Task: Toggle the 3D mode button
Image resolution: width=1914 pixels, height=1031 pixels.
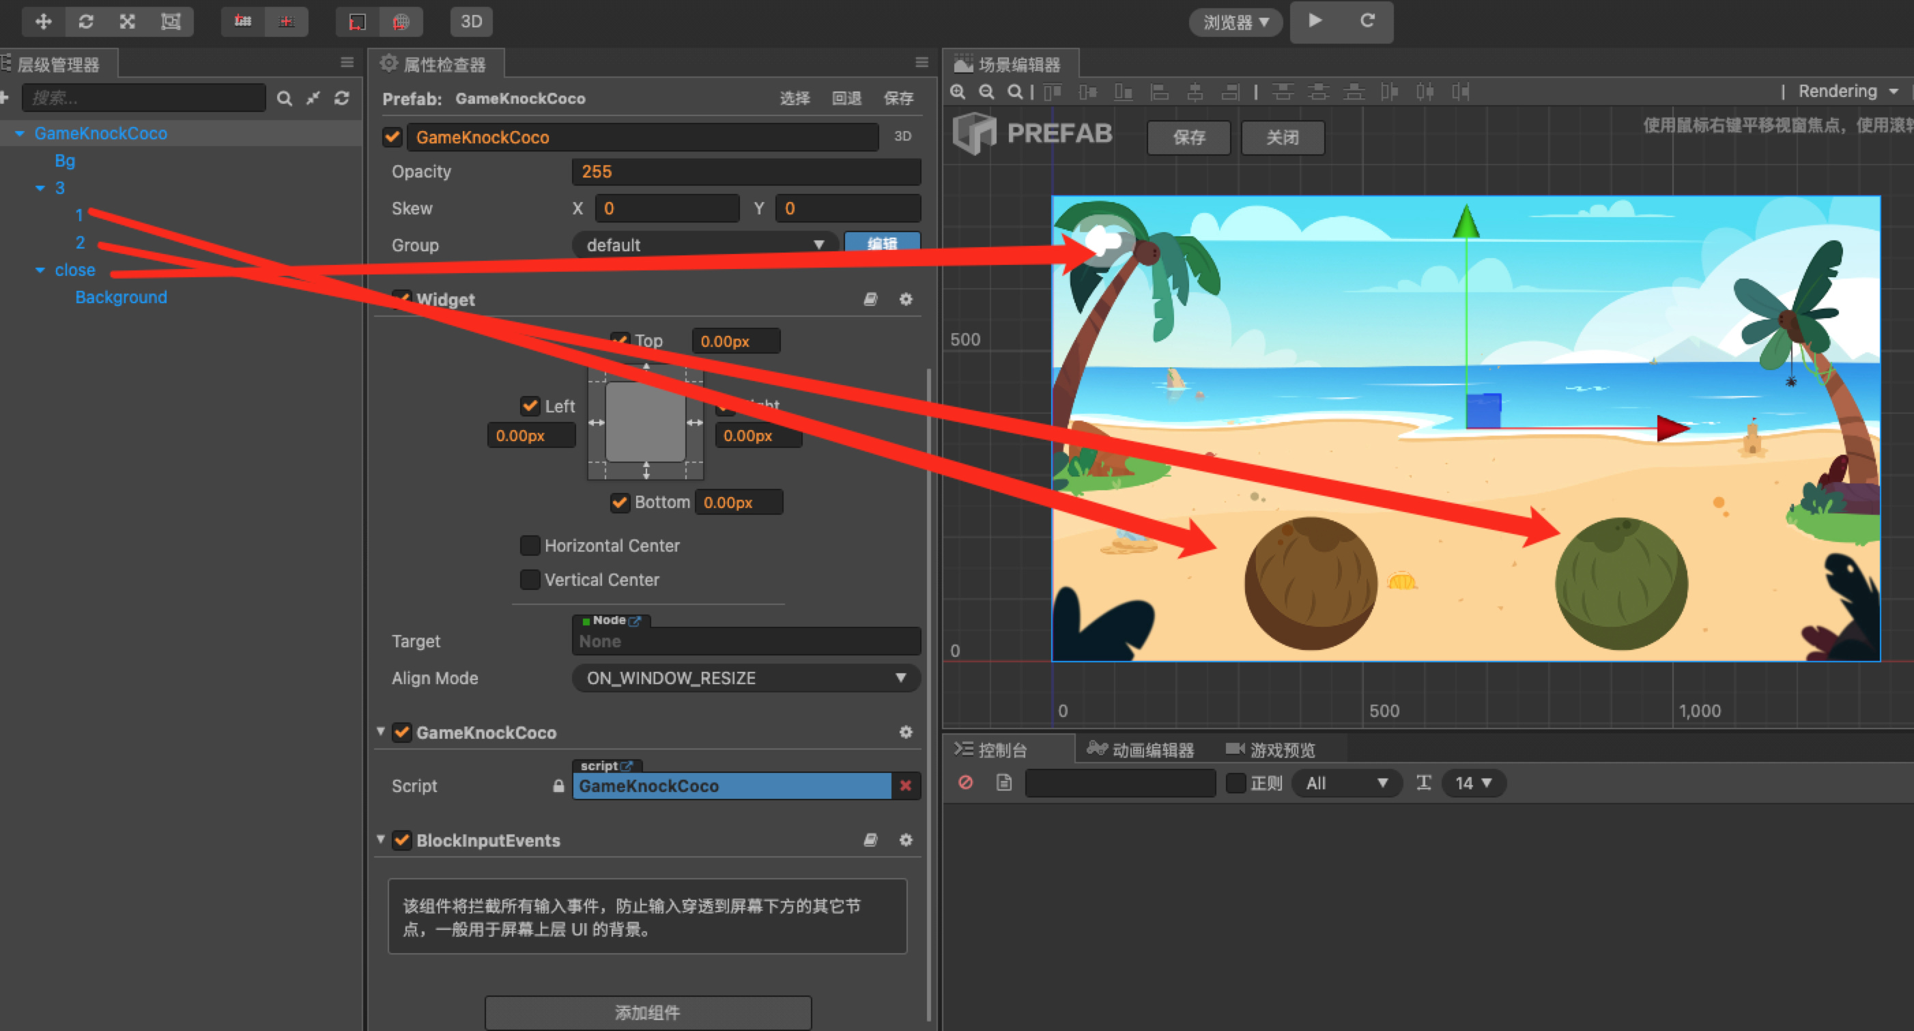Action: pos(471,22)
